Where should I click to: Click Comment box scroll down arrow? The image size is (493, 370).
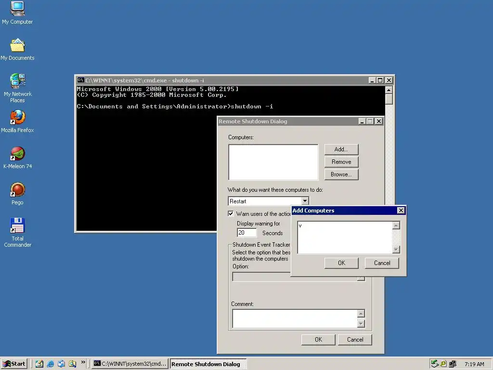click(361, 323)
